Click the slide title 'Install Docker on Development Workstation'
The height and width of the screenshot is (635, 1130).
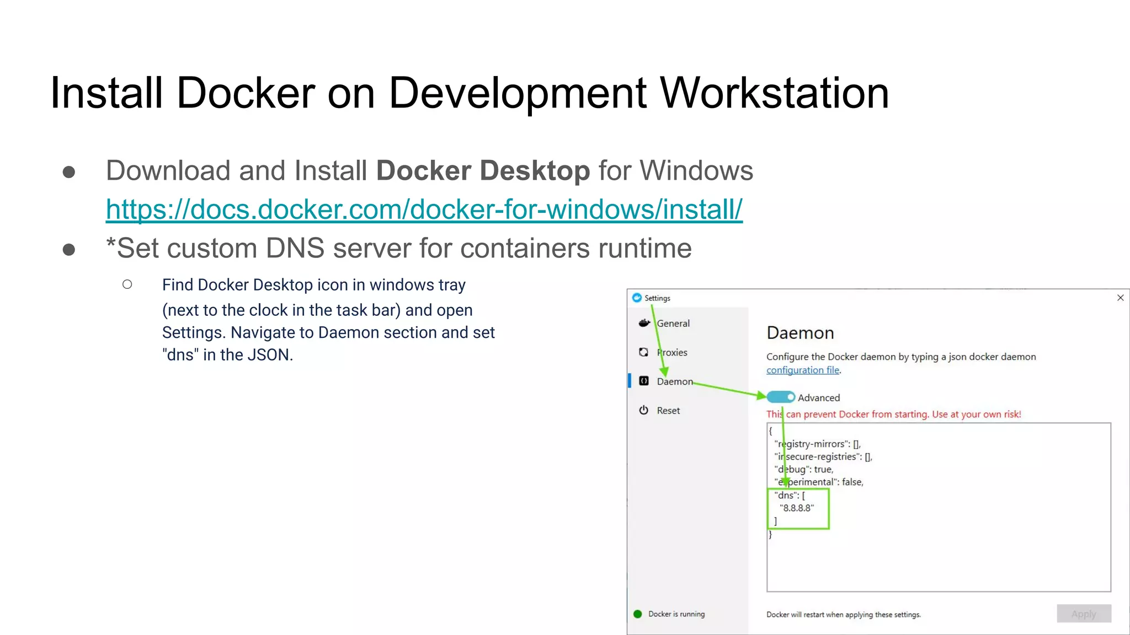[470, 93]
